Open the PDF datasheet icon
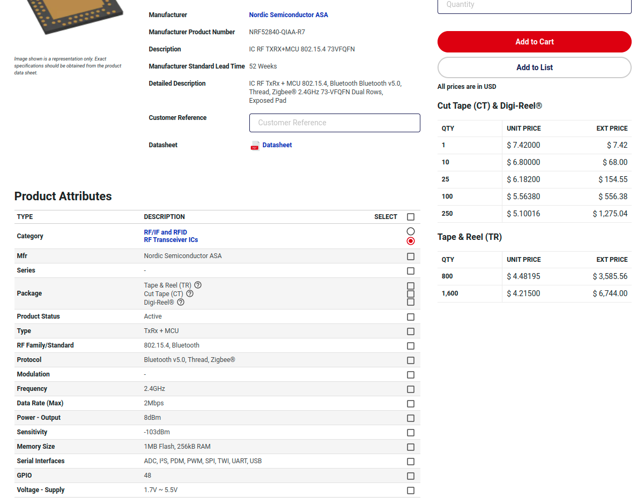The height and width of the screenshot is (498, 637). [255, 145]
